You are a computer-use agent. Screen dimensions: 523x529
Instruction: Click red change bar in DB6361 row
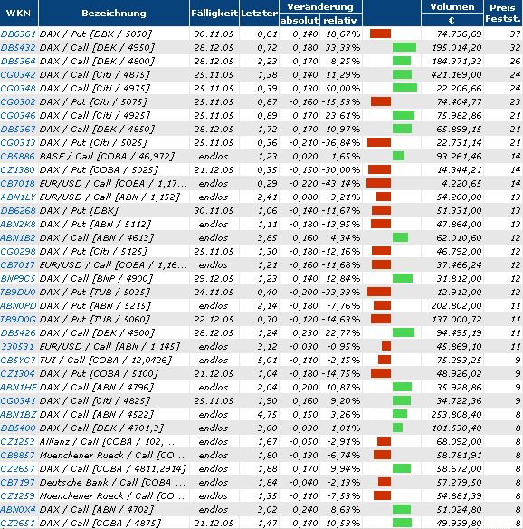pyautogui.click(x=380, y=34)
